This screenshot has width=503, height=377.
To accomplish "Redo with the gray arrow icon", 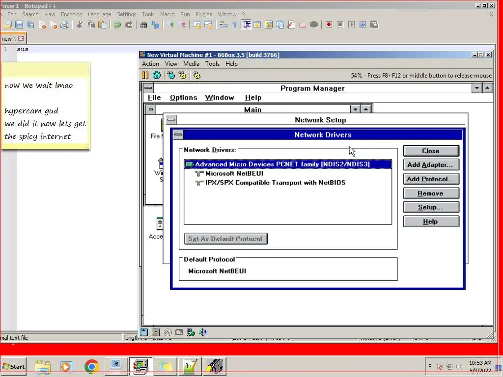I will coord(129,25).
